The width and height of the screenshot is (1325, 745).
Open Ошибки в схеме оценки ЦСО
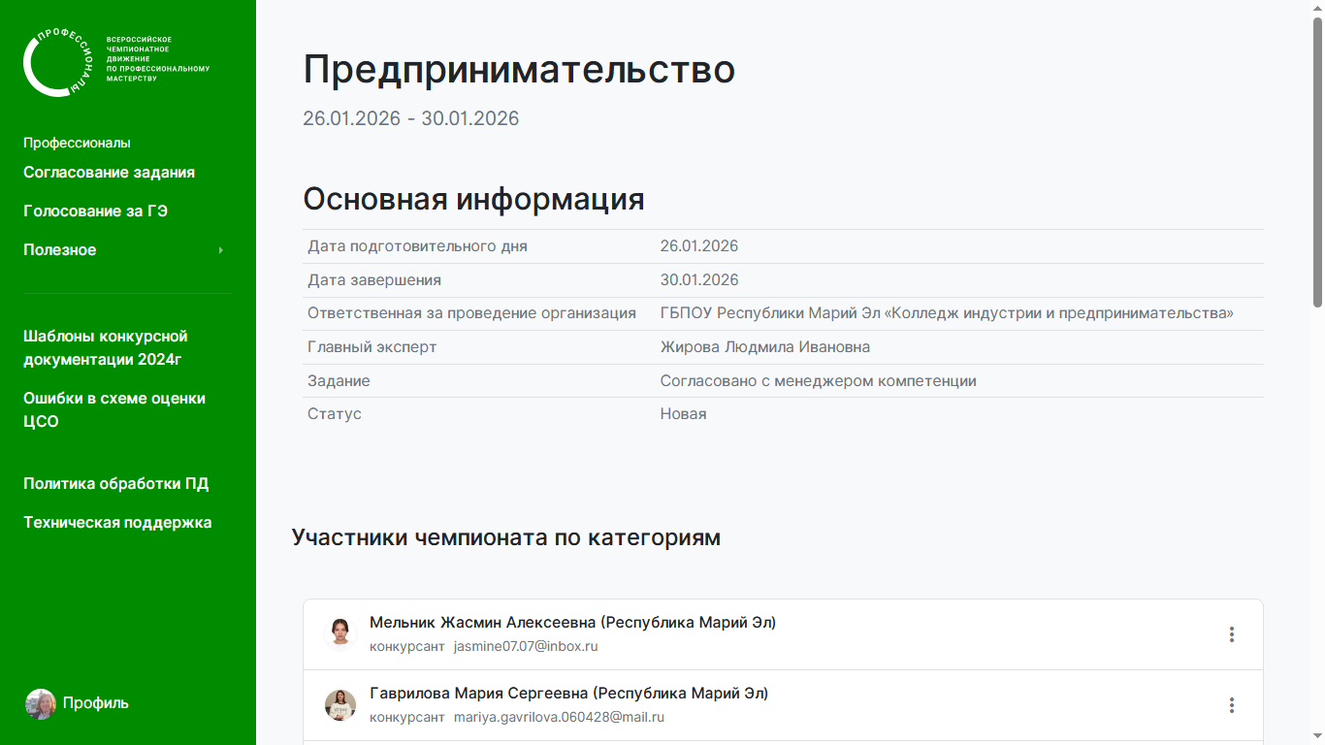[114, 409]
